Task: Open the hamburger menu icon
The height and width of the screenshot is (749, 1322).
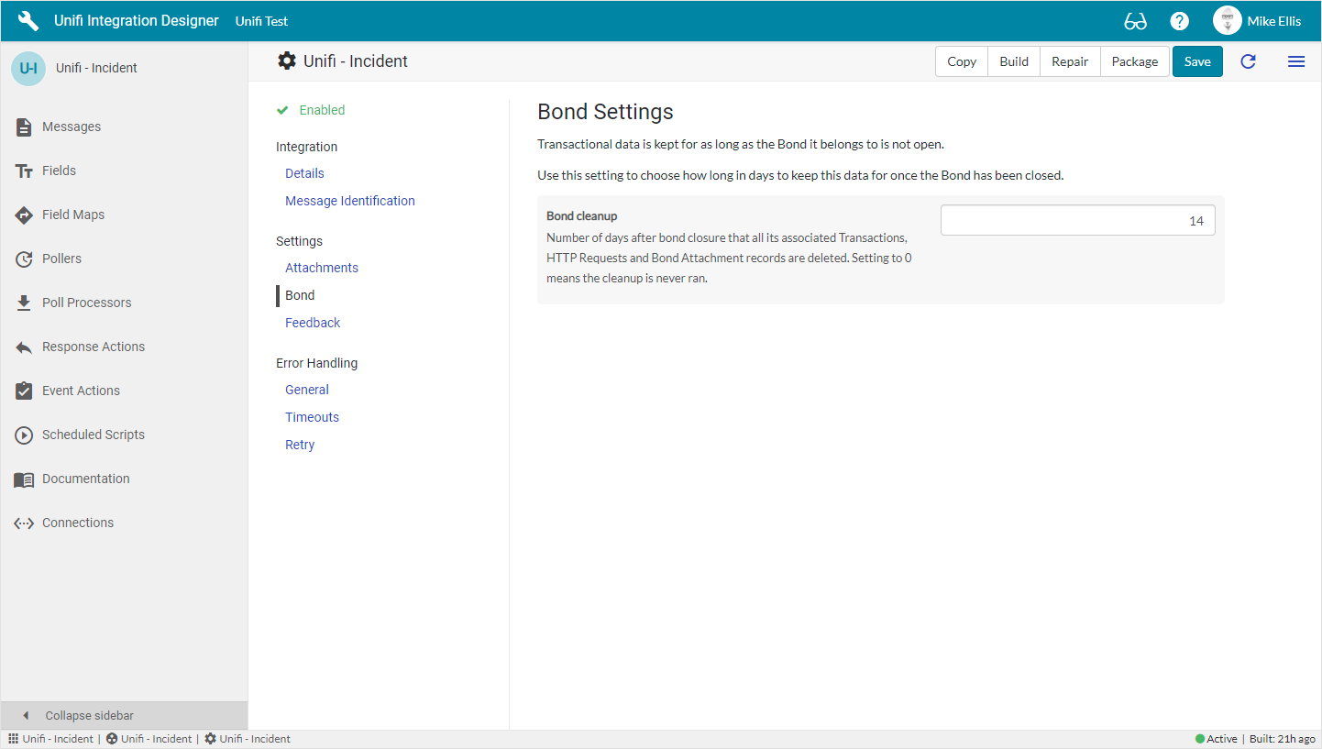Action: [x=1295, y=61]
